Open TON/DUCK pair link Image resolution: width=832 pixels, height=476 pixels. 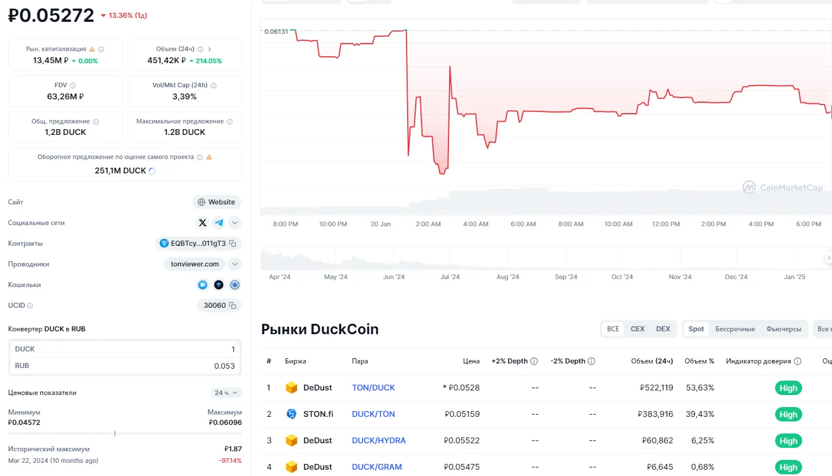tap(373, 388)
